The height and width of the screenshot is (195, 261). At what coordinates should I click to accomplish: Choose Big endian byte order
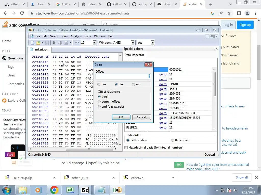pyautogui.click(x=173, y=140)
